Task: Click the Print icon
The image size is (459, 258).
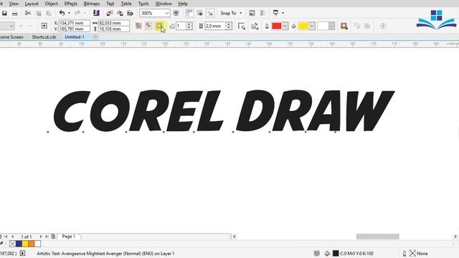Action: pos(14,13)
